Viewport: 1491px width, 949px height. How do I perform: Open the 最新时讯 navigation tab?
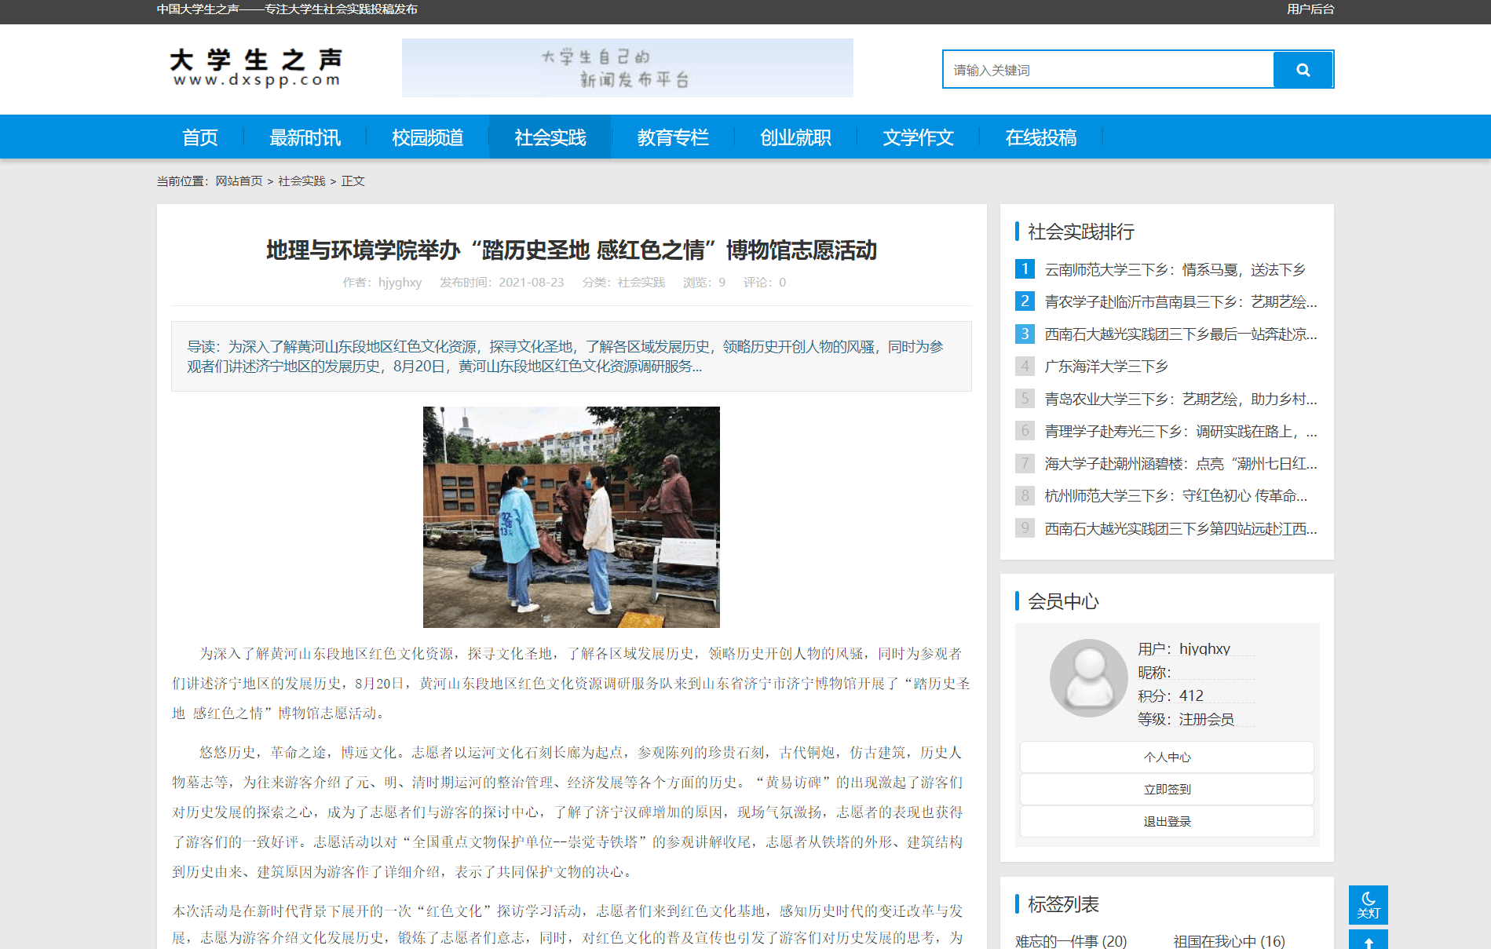305,137
